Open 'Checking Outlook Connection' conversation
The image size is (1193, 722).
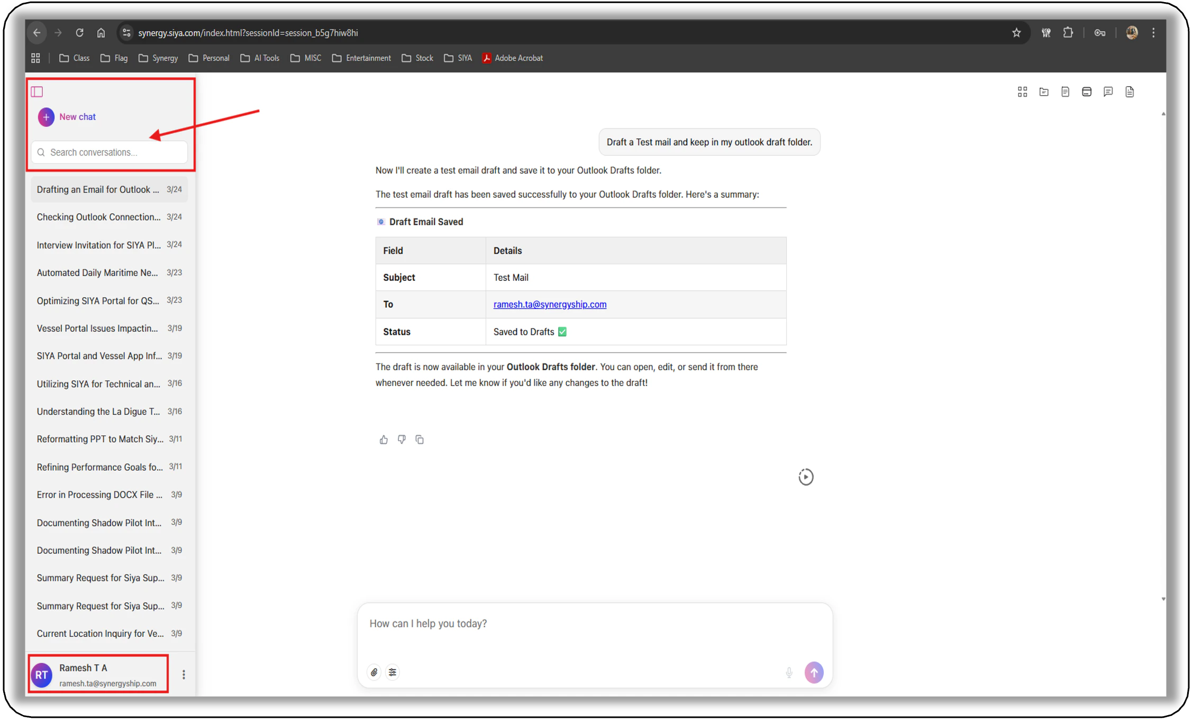pos(110,217)
